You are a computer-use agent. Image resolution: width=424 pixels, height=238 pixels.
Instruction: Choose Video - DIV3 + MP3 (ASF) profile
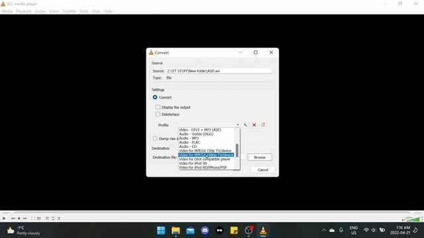point(200,130)
